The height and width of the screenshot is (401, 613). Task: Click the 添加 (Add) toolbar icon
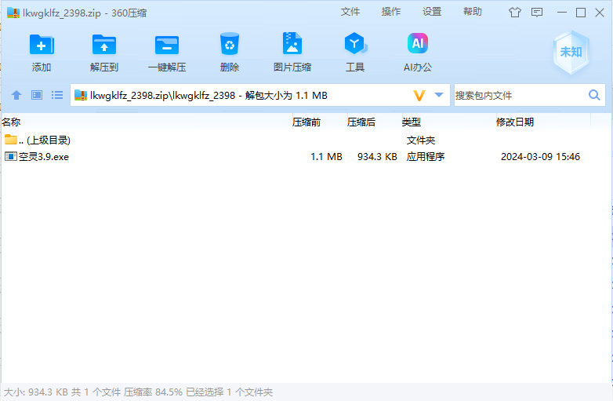tap(42, 45)
